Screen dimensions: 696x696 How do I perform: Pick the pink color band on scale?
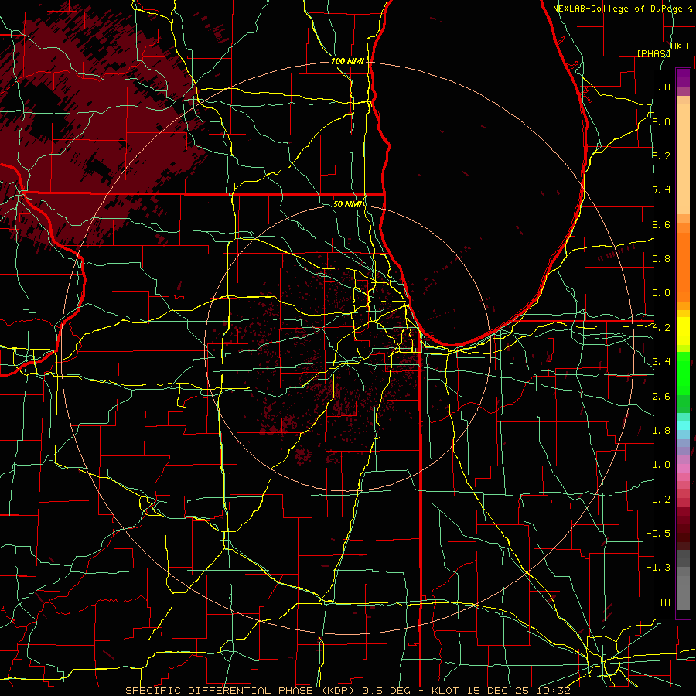[683, 469]
